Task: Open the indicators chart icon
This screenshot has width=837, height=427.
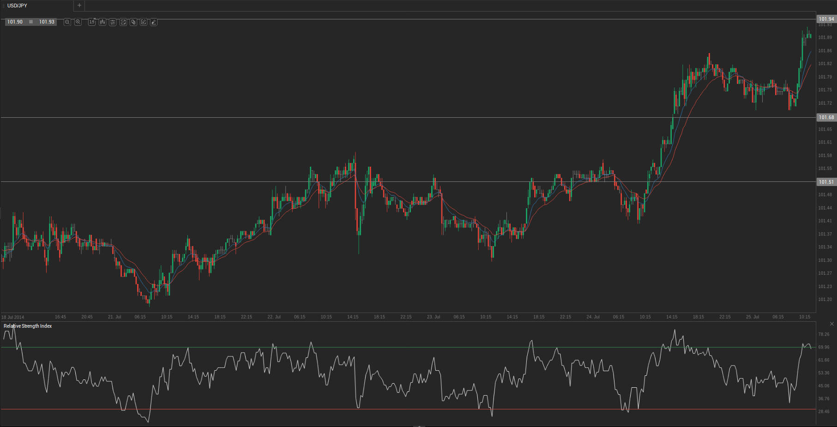Action: coord(123,22)
